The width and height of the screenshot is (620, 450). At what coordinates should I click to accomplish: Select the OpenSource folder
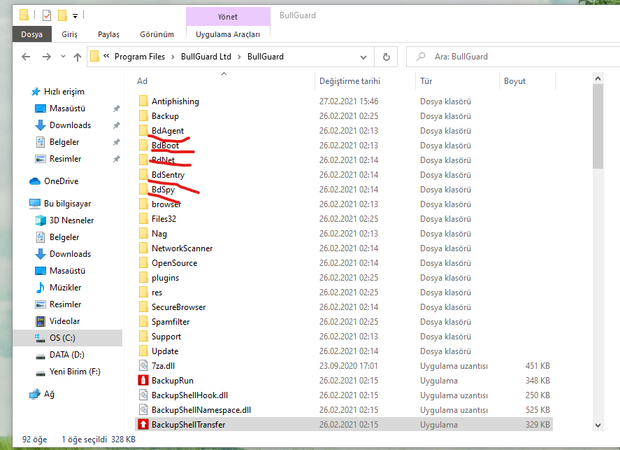pyautogui.click(x=174, y=263)
